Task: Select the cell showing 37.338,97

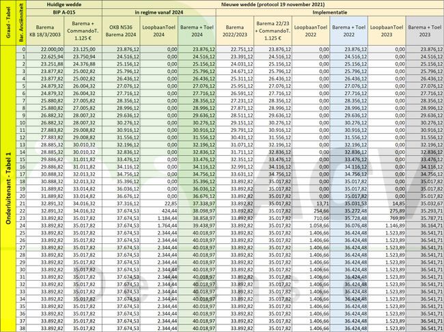Action: click(x=197, y=204)
